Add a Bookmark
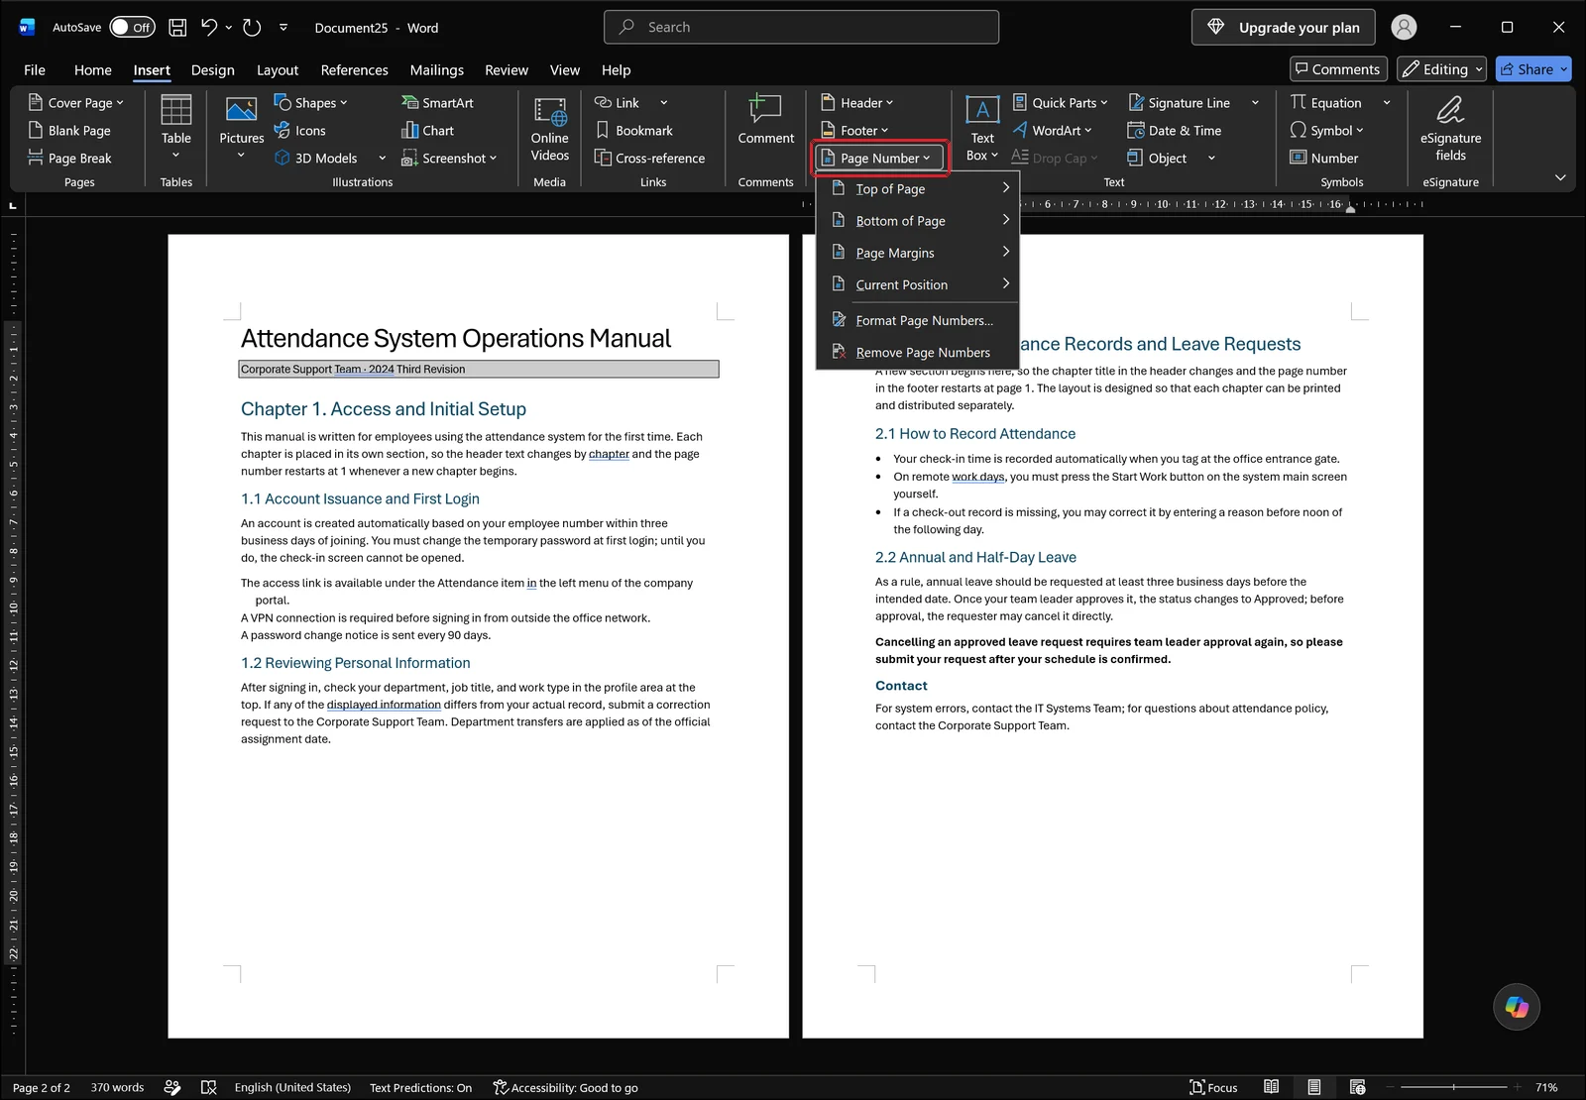The width and height of the screenshot is (1586, 1100). click(x=633, y=131)
